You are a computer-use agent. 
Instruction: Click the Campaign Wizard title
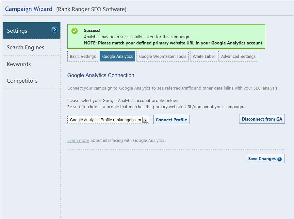pos(29,9)
